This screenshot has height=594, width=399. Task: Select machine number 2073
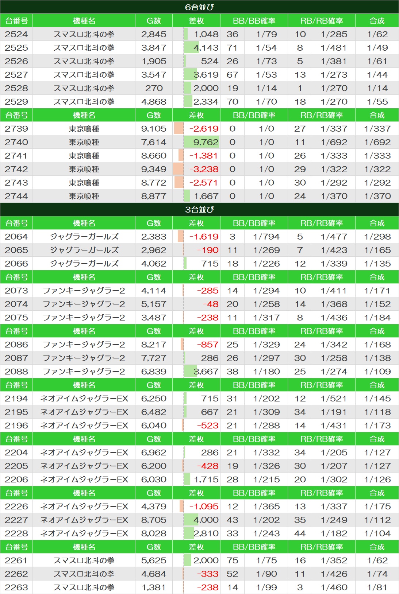coord(16,291)
